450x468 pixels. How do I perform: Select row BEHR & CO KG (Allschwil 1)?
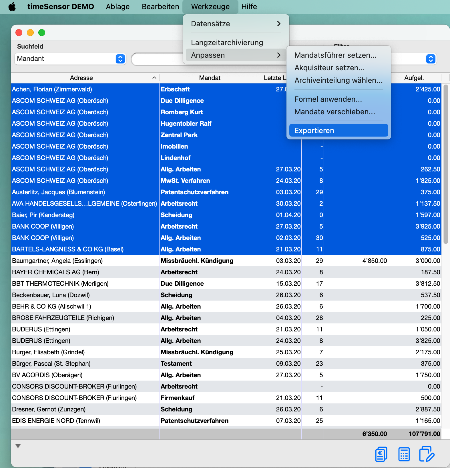point(226,306)
